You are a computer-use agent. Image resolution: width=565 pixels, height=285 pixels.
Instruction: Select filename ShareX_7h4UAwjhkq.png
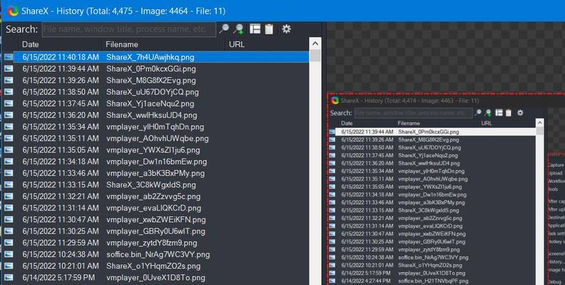point(150,57)
